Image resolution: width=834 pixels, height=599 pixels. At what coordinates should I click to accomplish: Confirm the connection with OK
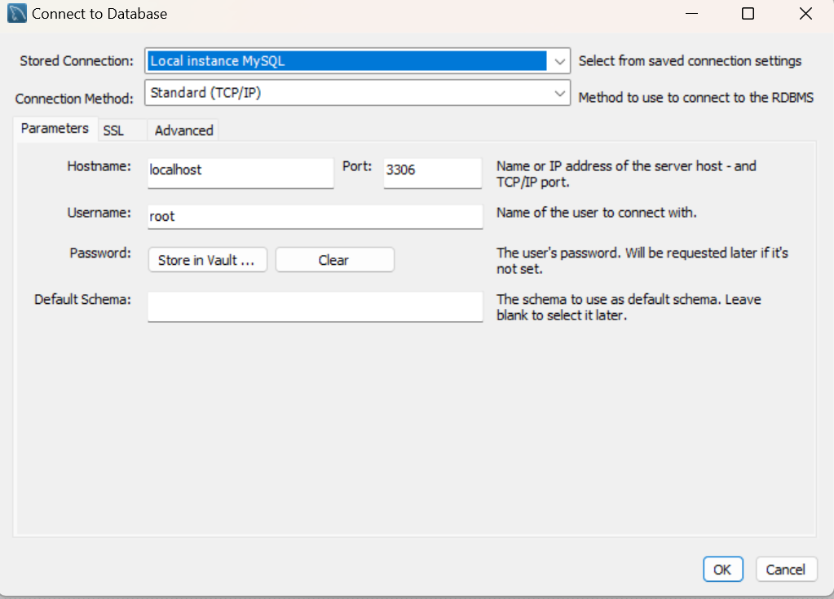pyautogui.click(x=722, y=569)
